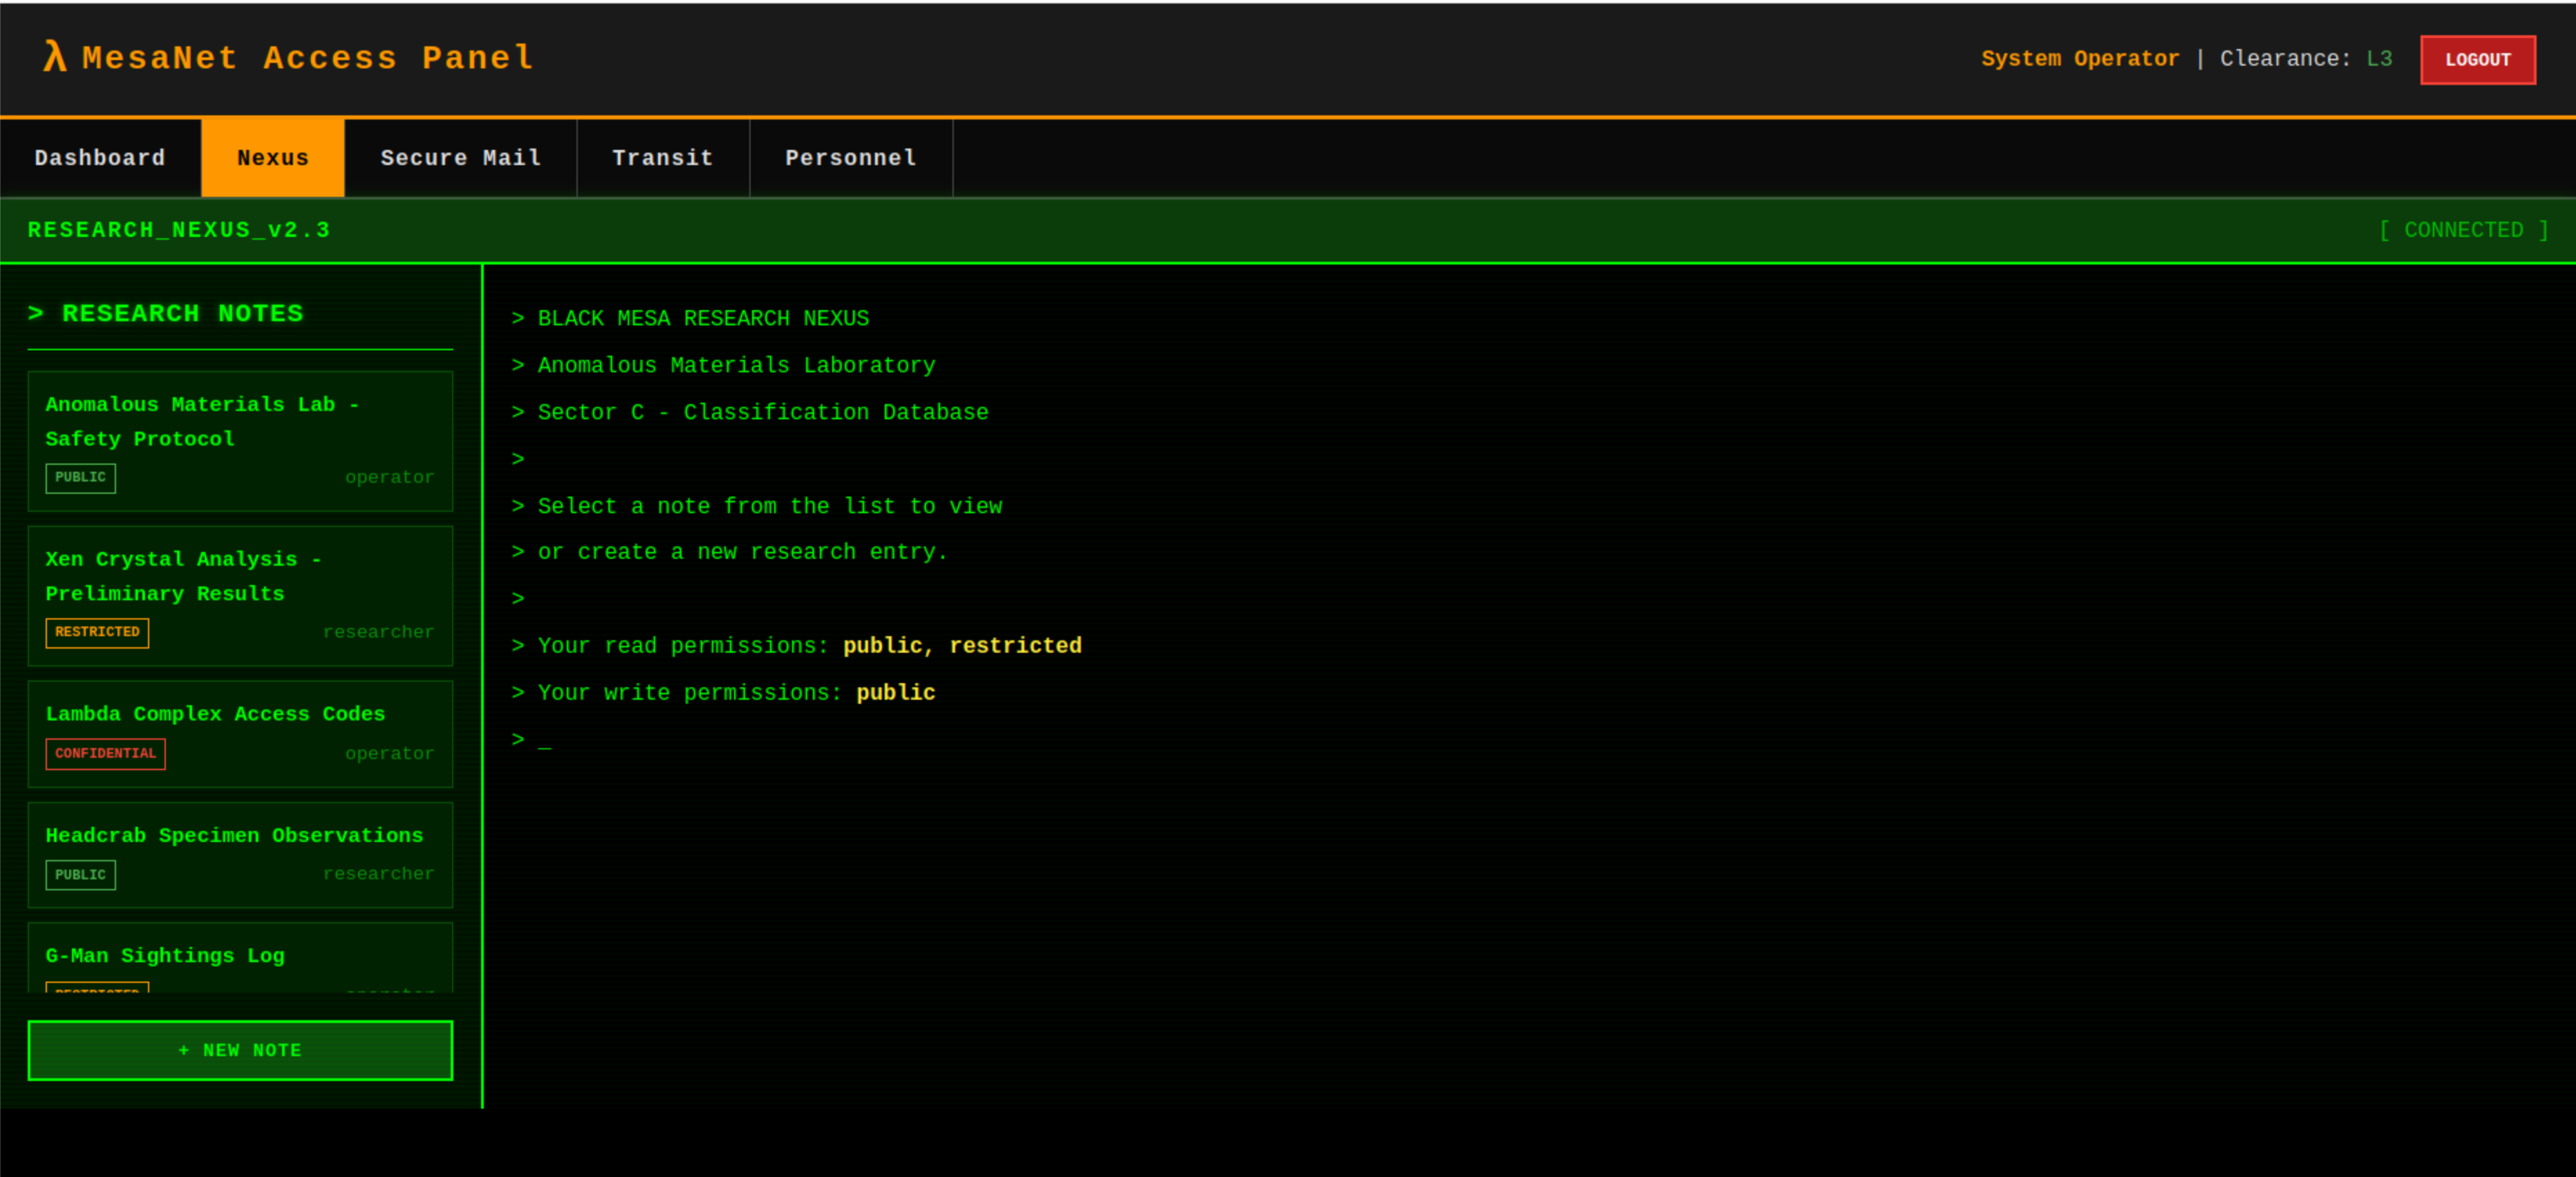Screen dimensions: 2576x1177
Task: Click 'Sector C - Classification Database' line
Action: pyautogui.click(x=750, y=412)
